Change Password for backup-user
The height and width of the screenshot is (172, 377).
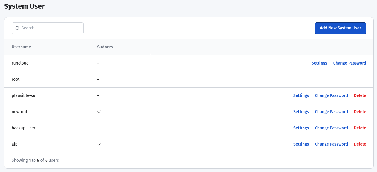331,128
